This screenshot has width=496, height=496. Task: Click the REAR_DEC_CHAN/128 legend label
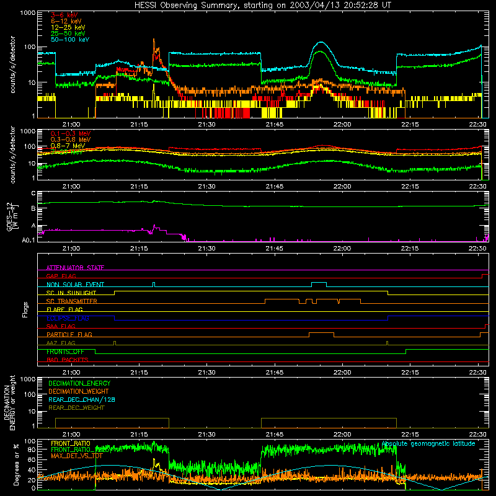click(x=82, y=399)
